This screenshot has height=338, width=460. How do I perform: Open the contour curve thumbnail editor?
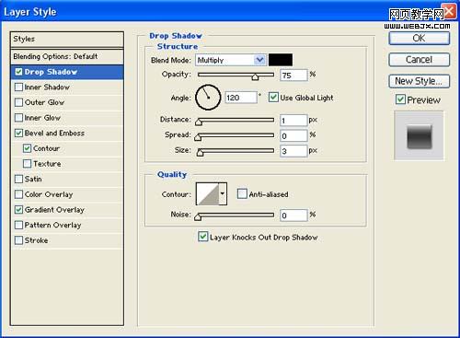[208, 194]
